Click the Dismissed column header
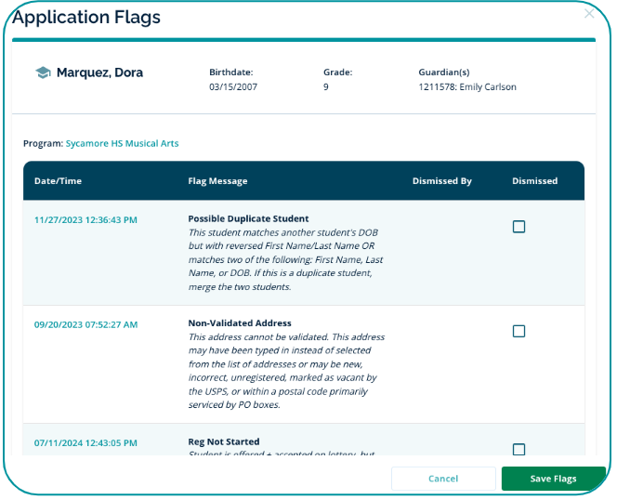Screen dimensions: 617x500 [x=534, y=181]
